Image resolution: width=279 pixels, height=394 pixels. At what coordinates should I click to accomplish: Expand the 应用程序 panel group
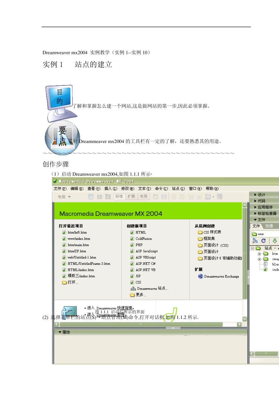click(x=256, y=207)
